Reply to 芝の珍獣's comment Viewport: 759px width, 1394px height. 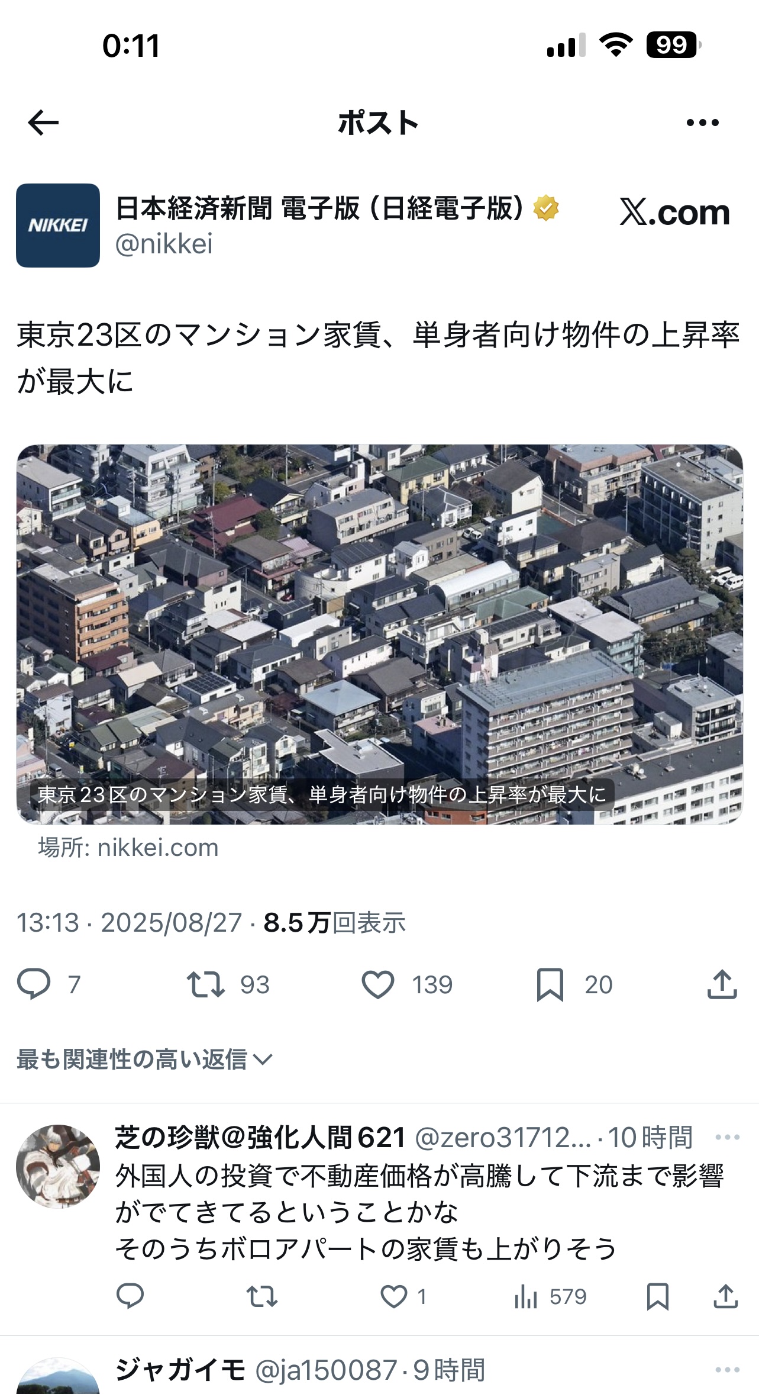[x=130, y=1296]
